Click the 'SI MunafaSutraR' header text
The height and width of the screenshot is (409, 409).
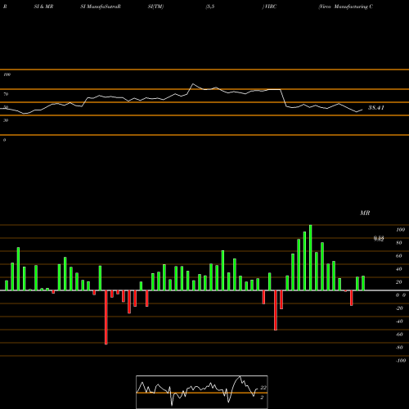(101, 7)
